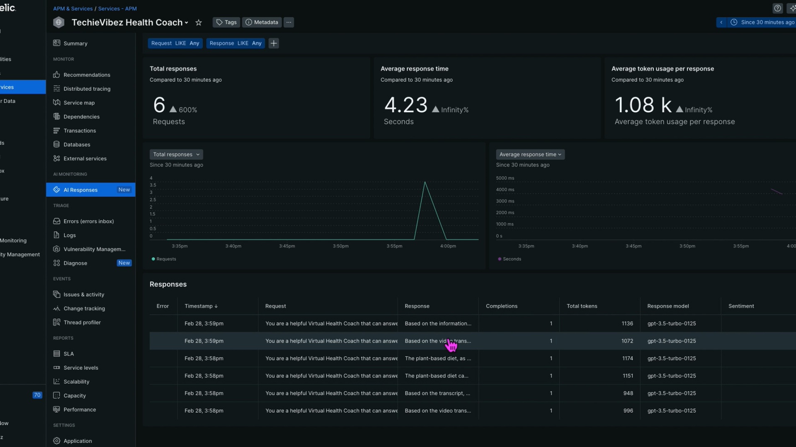Click the Issues & activity icon
This screenshot has width=796, height=447.
click(57, 294)
